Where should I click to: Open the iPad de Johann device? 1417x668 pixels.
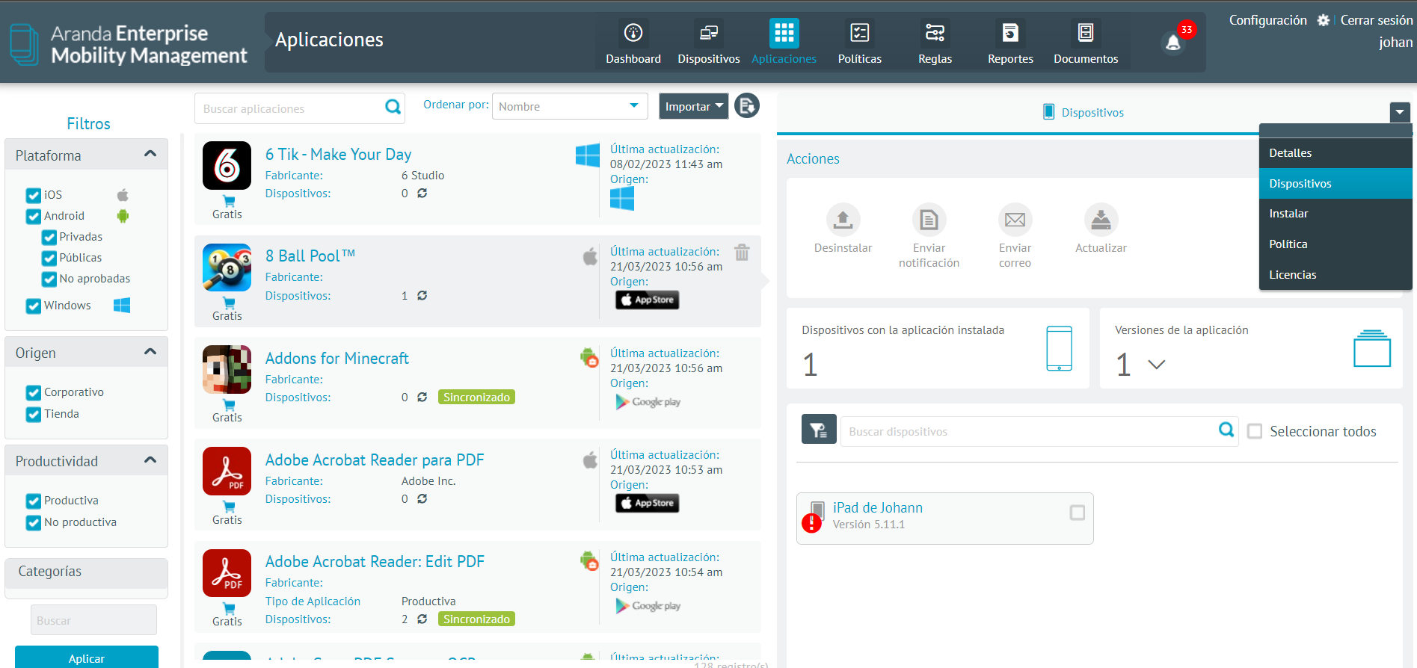coord(878,507)
